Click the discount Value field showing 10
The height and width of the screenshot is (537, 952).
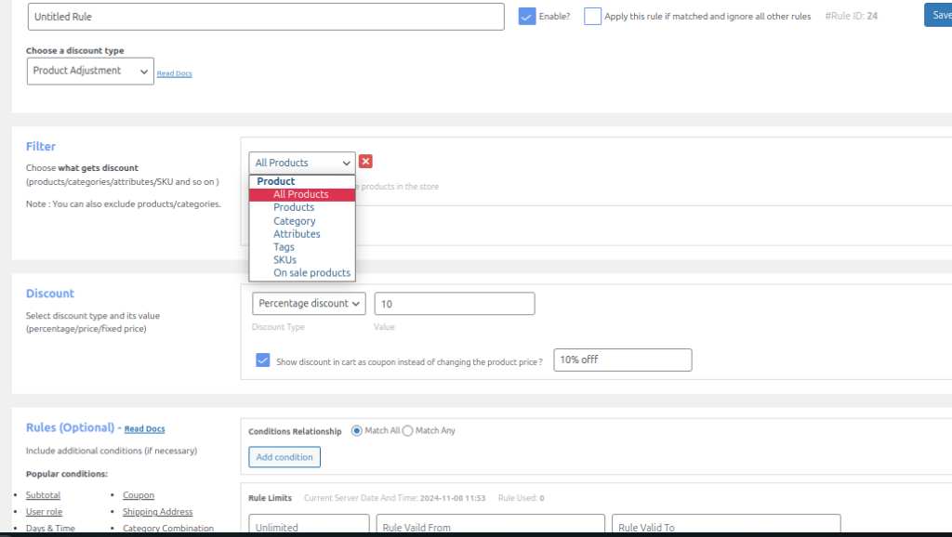(455, 304)
